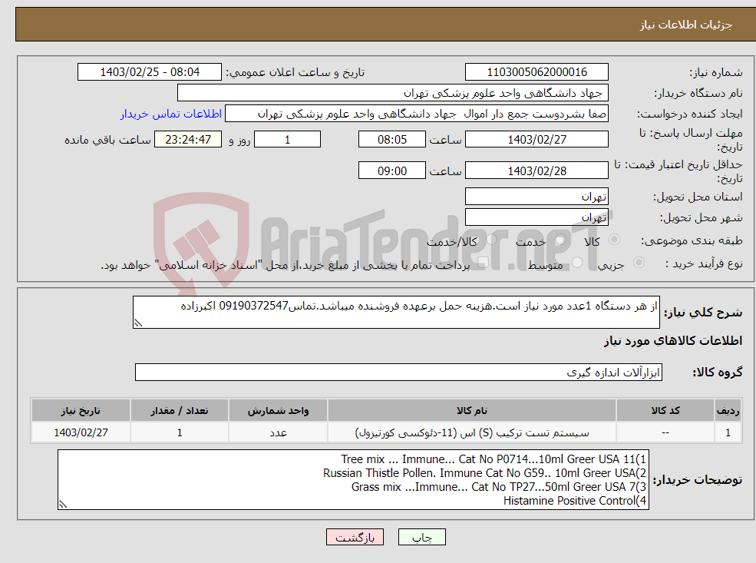This screenshot has width=756, height=563.
Task: Click the buyer notes text area
Action: coord(353,479)
